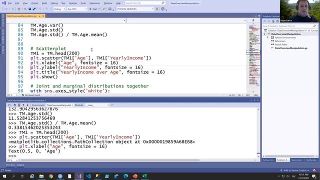Click the Undo toolbar icon

tap(40, 9)
